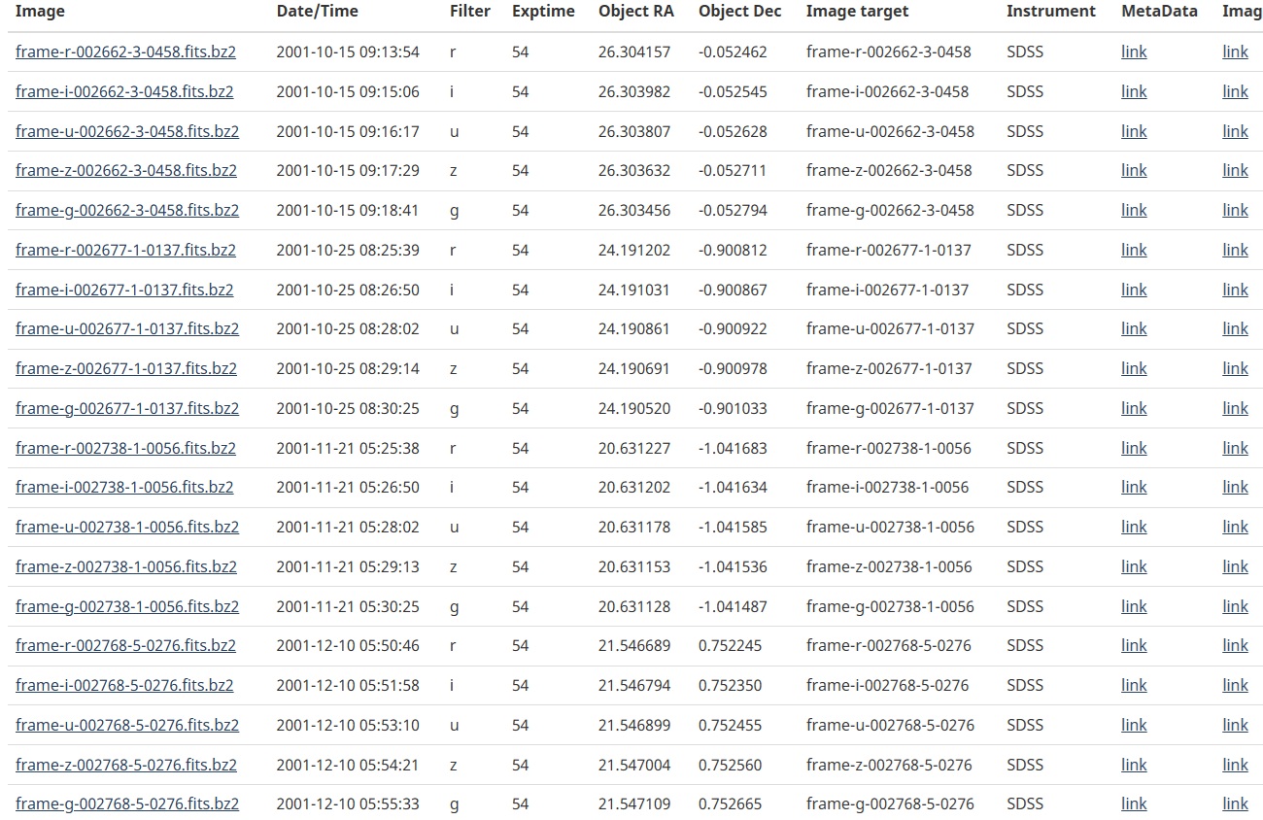This screenshot has height=820, width=1263.
Task: Open MetaData link for frame-r-002662-3-0458
Action: click(x=1133, y=51)
